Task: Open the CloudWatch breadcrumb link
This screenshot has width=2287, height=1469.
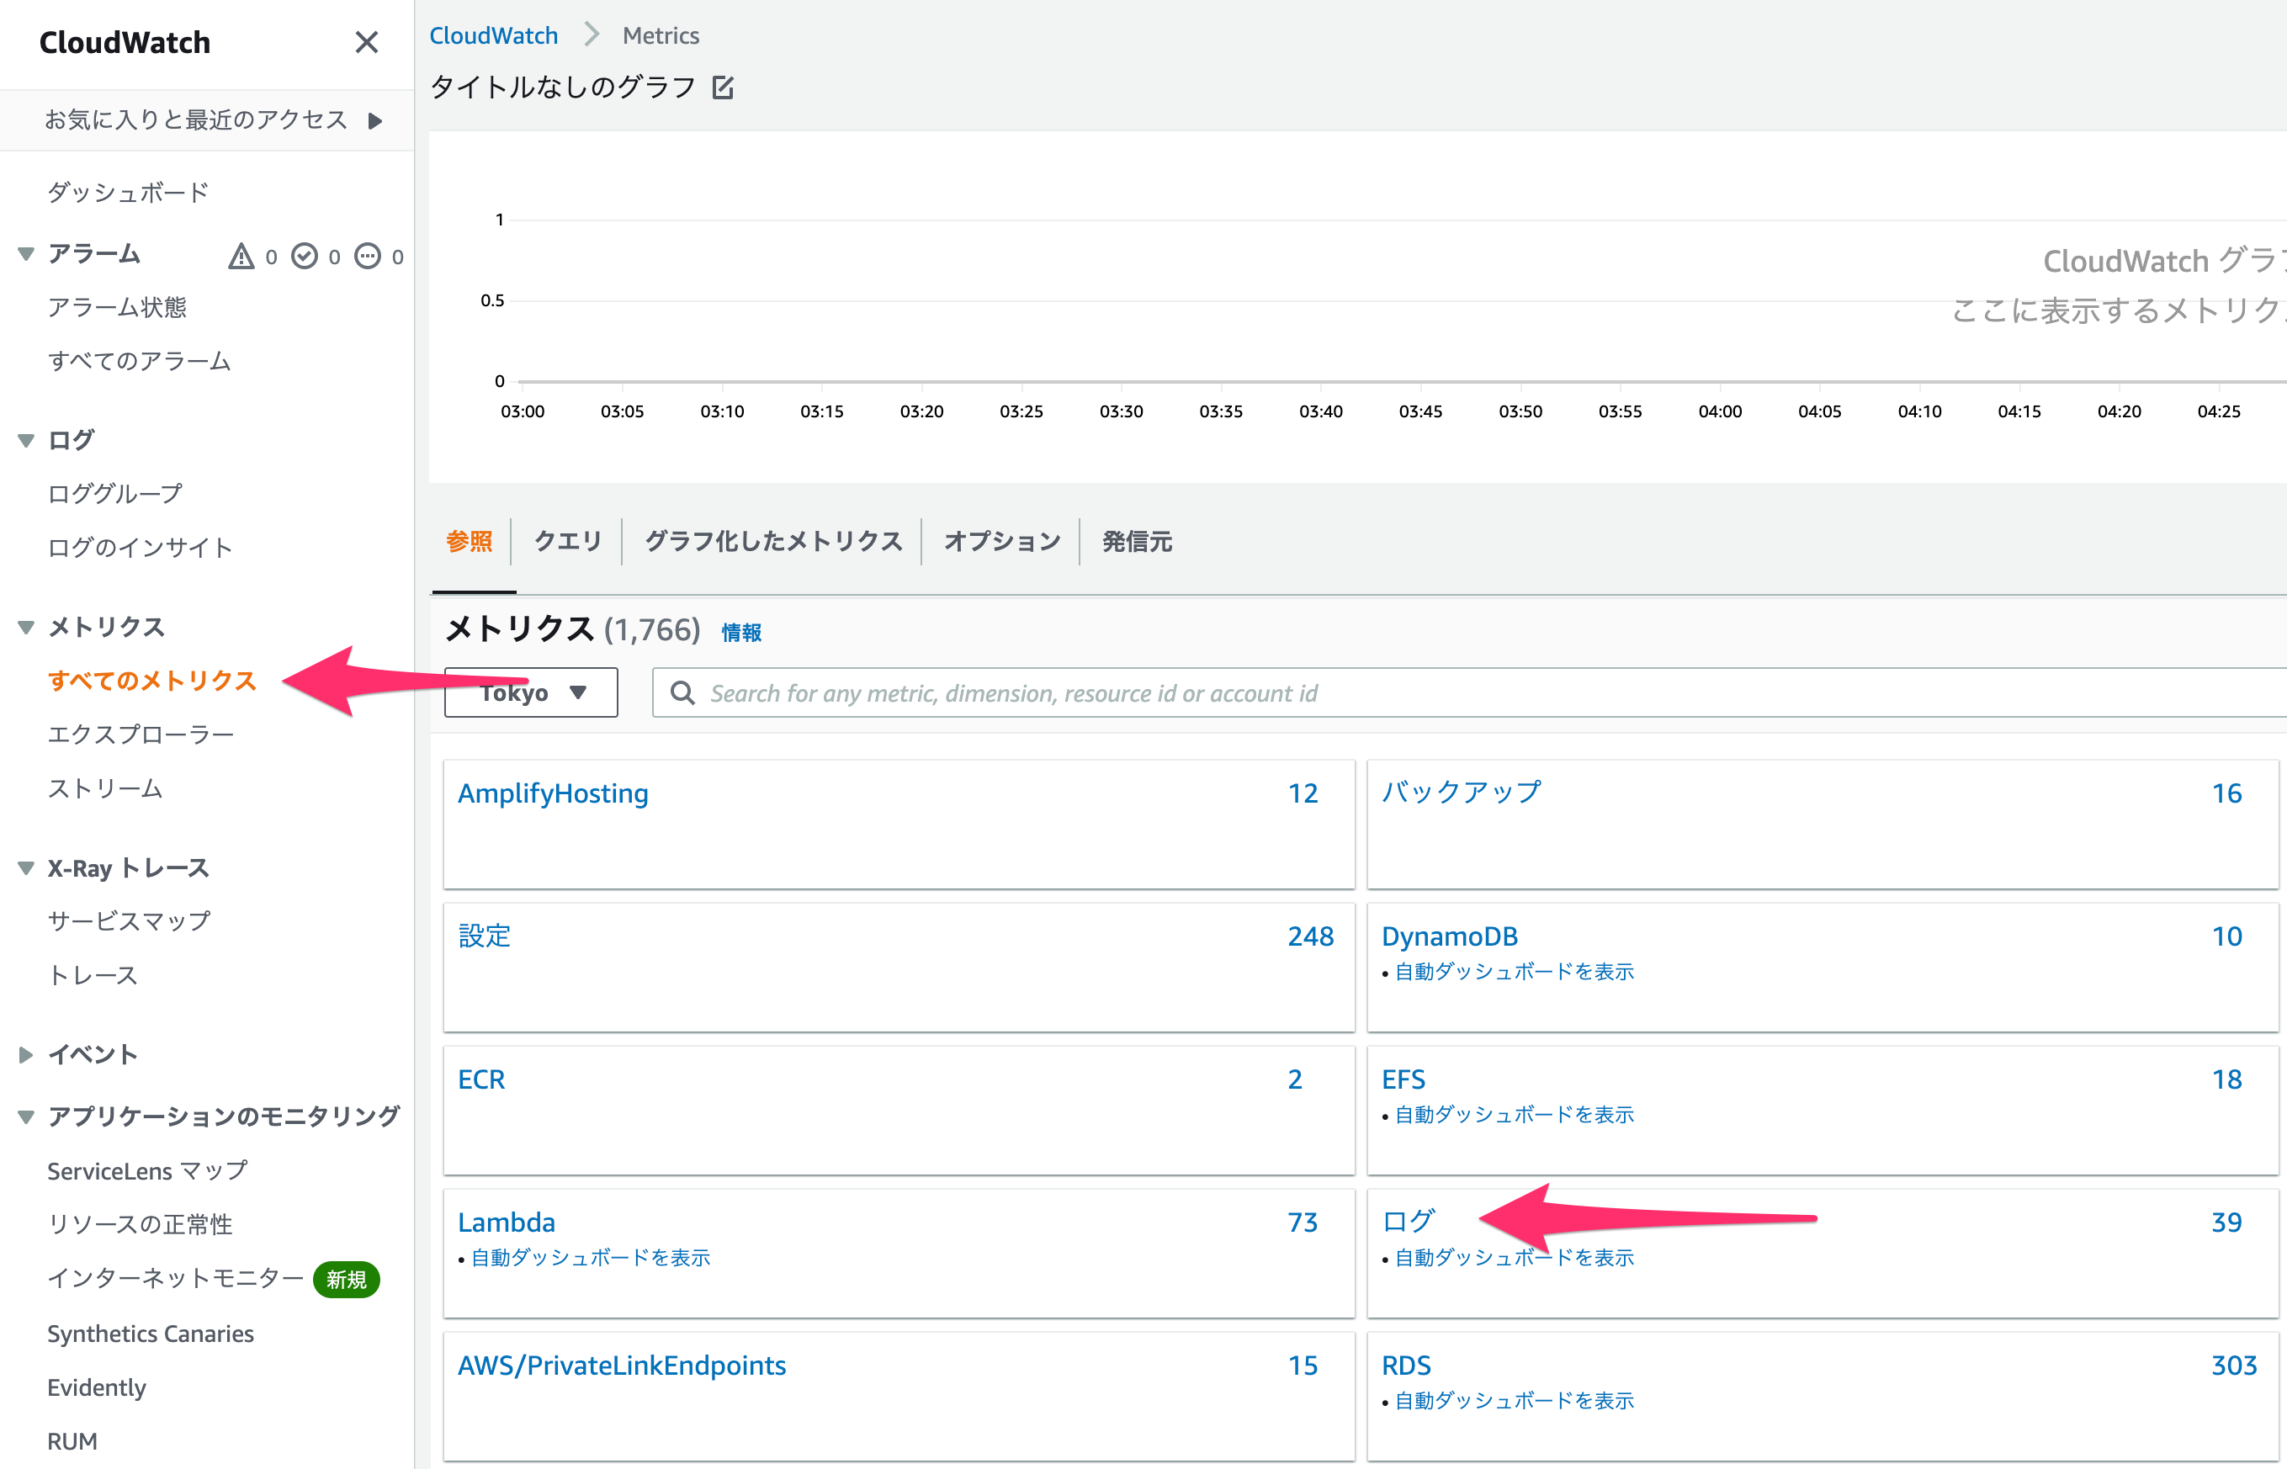Action: point(494,34)
